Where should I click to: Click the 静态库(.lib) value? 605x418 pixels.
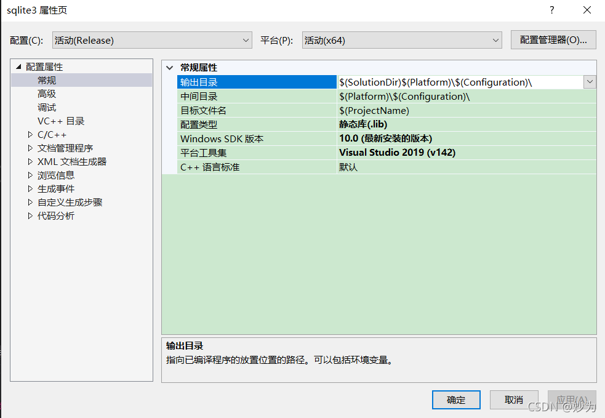point(363,124)
